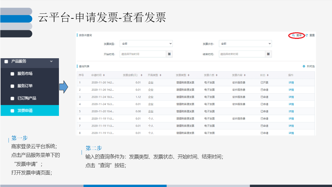Screen dimensions: 332x187
Task: Click the 列可选 gear icon
Action: pyautogui.click(x=304, y=66)
